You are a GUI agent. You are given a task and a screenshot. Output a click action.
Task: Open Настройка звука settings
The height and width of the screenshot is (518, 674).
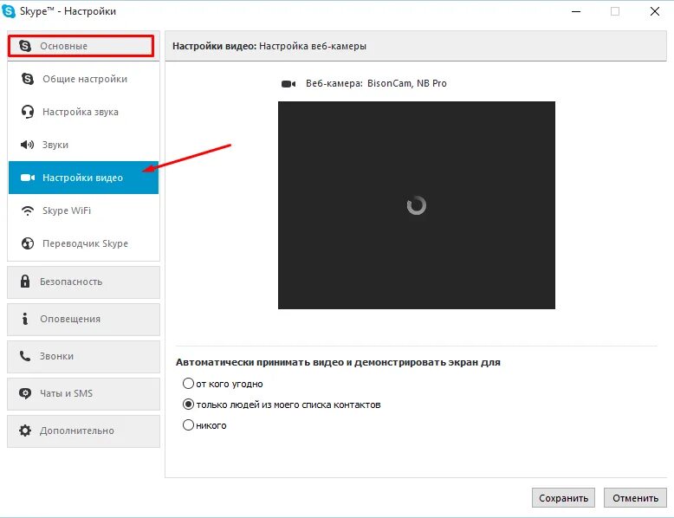[x=84, y=112]
